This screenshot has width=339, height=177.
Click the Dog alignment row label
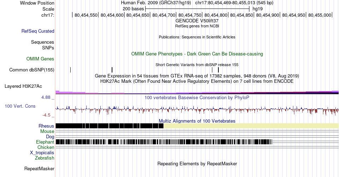[x=50, y=137]
